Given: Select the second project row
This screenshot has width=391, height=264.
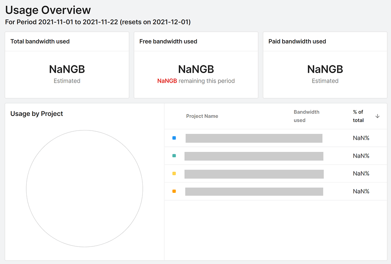Looking at the screenshot, I should [254, 156].
